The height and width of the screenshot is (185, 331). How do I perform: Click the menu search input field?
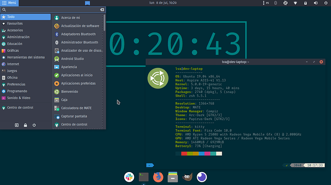tap(53, 10)
